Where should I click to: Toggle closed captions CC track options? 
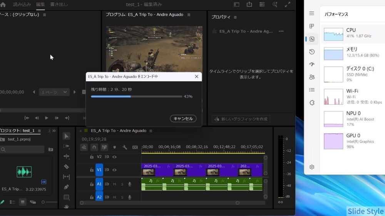135,147
